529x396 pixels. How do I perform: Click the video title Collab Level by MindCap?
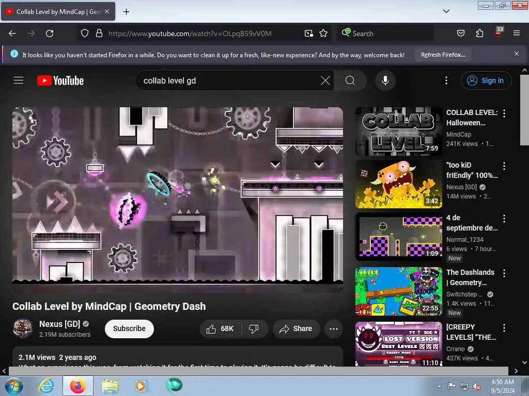pos(109,306)
